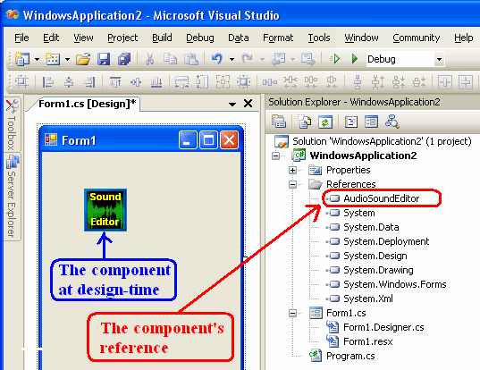Screen dimensions: 480x370
Task: Close the Form1.cs design document
Action: 248,104
